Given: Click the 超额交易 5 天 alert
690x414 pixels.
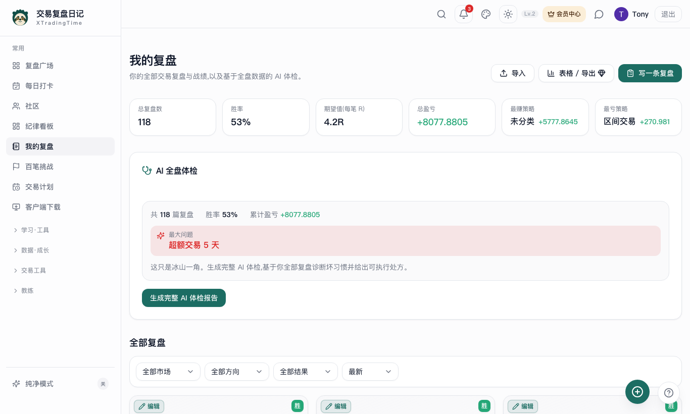Looking at the screenshot, I should pyautogui.click(x=406, y=240).
